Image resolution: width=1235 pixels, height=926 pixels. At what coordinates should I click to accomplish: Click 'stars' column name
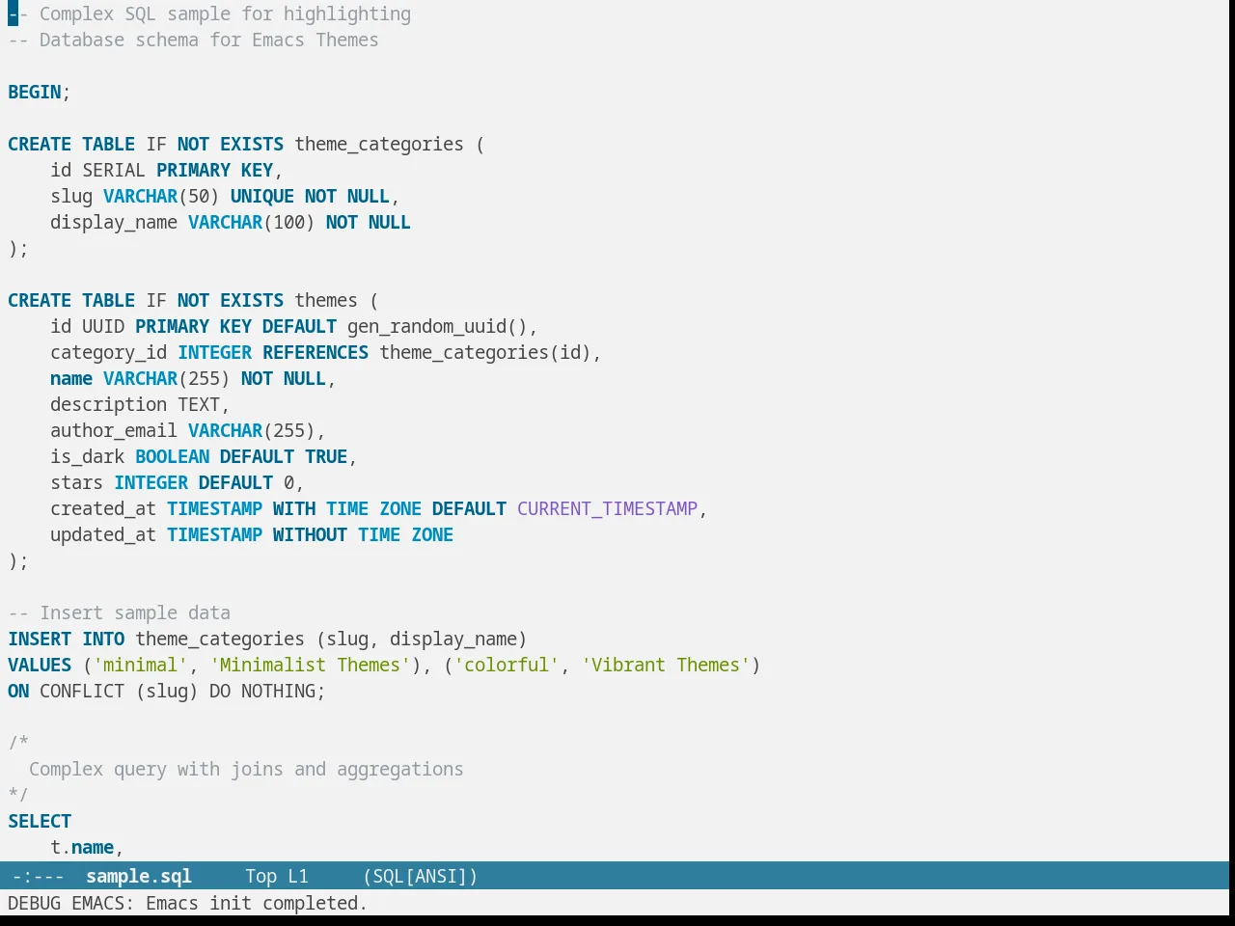tap(76, 482)
